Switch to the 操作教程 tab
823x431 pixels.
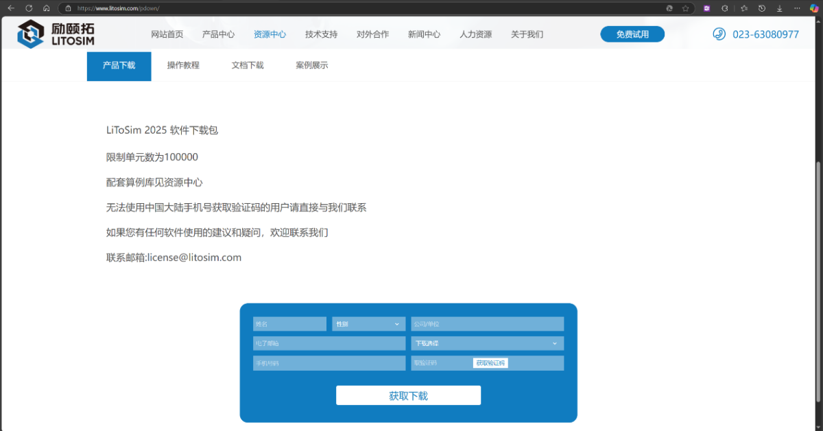[x=183, y=66]
